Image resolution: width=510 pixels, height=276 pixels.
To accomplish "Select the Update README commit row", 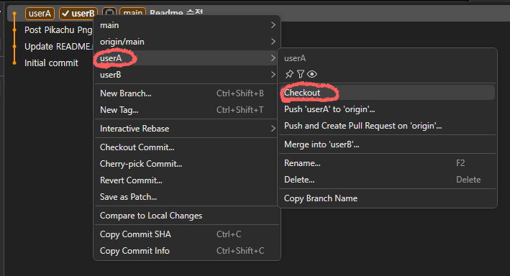I will [58, 47].
